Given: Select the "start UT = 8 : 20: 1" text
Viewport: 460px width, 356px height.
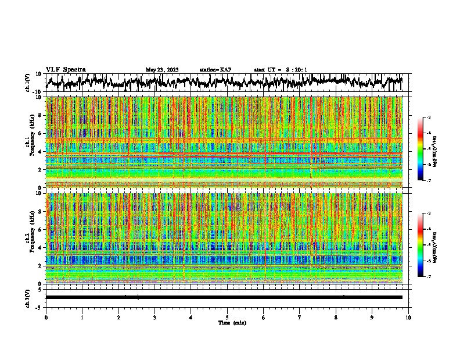Looking at the screenshot, I should point(281,70).
